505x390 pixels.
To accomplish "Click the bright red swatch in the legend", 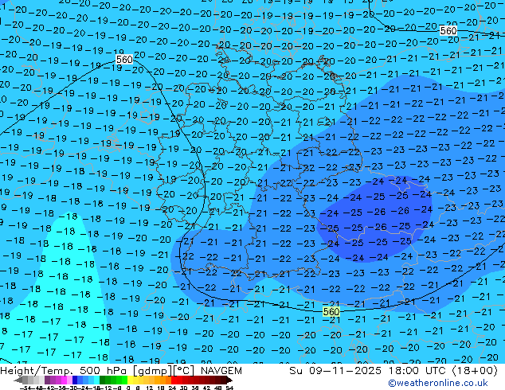I will pyautogui.click(x=174, y=380).
